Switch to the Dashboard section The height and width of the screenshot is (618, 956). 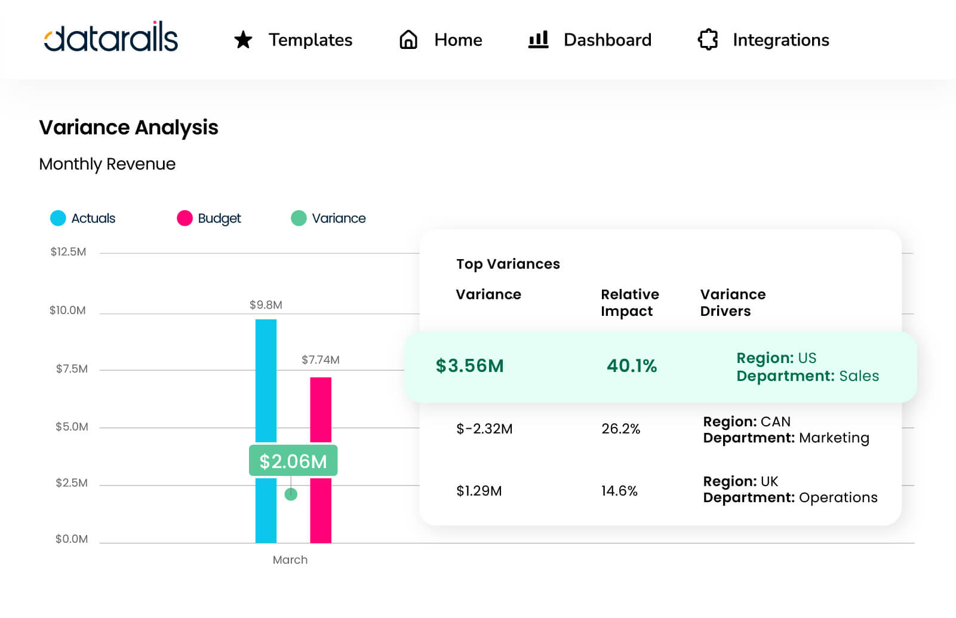[607, 40]
